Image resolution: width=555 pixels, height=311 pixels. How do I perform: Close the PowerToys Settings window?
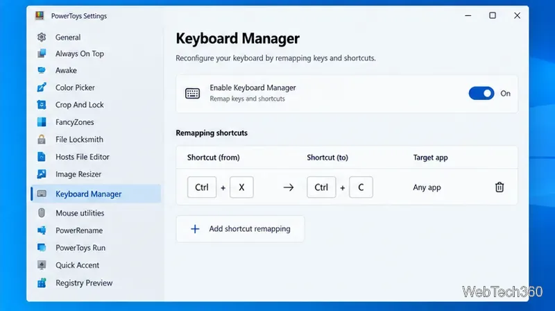tap(517, 15)
